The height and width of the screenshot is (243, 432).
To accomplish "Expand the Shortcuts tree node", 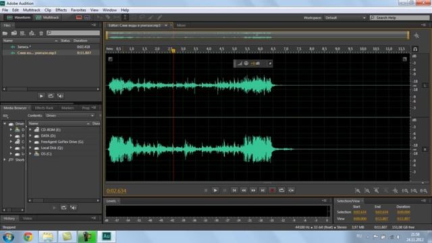I will coord(5,160).
